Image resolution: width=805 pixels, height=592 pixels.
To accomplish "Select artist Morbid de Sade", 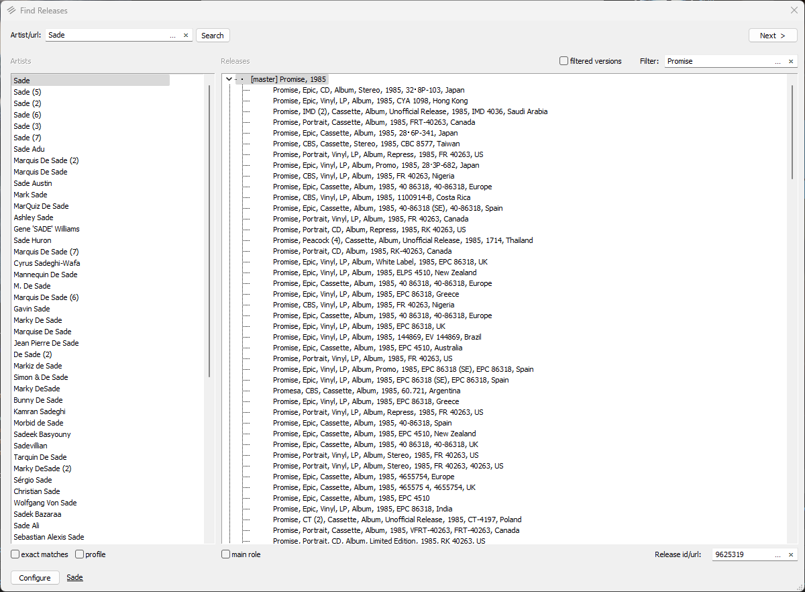I will 38,423.
